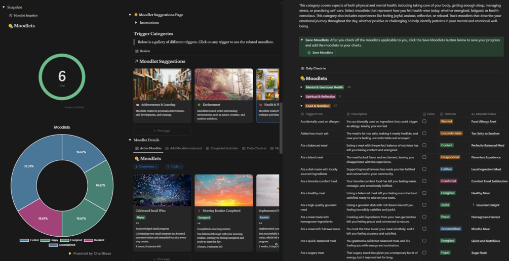Screen dimensions: 509x261
Task: Open the Moodlet Suggestions linked database title
Action: 162,61
